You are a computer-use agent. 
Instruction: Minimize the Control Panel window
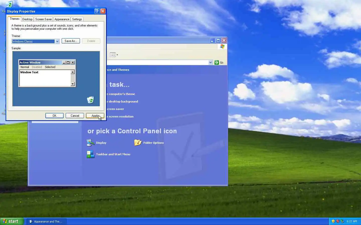point(212,40)
